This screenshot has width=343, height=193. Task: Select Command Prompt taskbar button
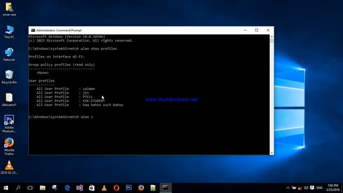166,188
